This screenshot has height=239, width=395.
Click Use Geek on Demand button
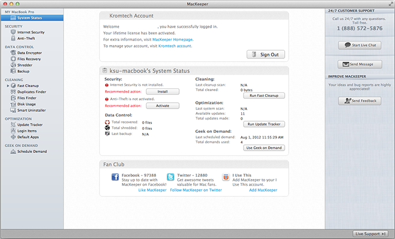click(x=264, y=148)
